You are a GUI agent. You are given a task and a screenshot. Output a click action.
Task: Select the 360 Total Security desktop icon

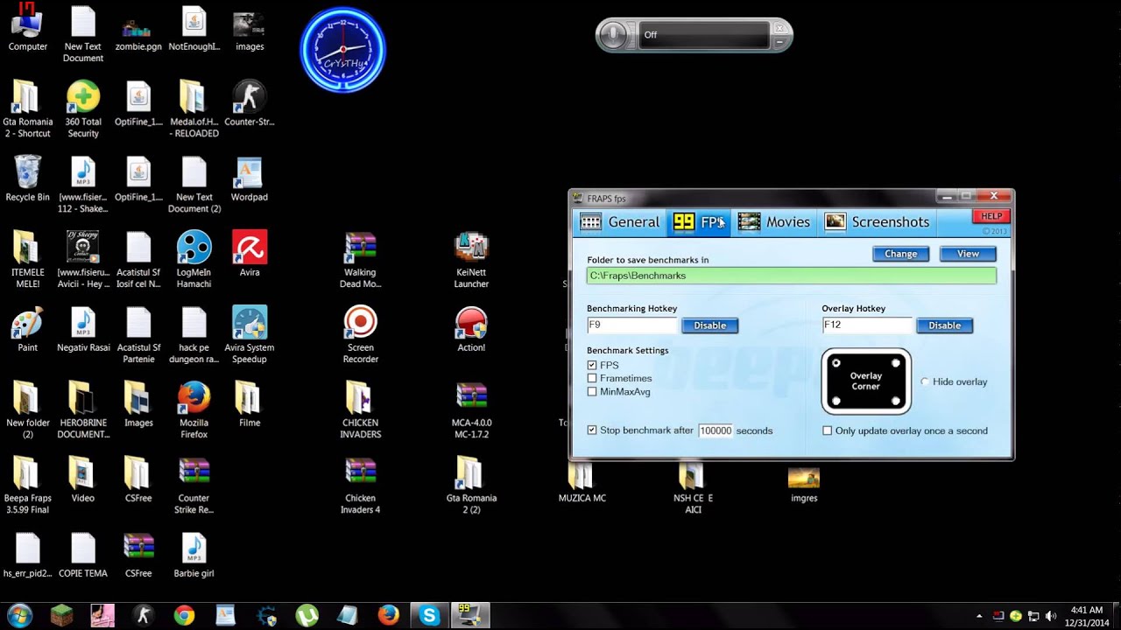click(83, 110)
